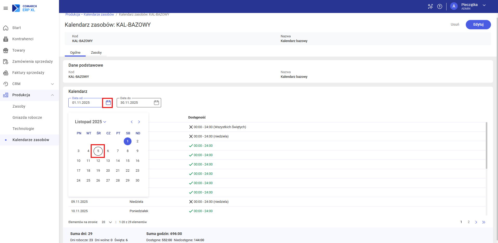Go to previous month in date picker

[x=132, y=122]
